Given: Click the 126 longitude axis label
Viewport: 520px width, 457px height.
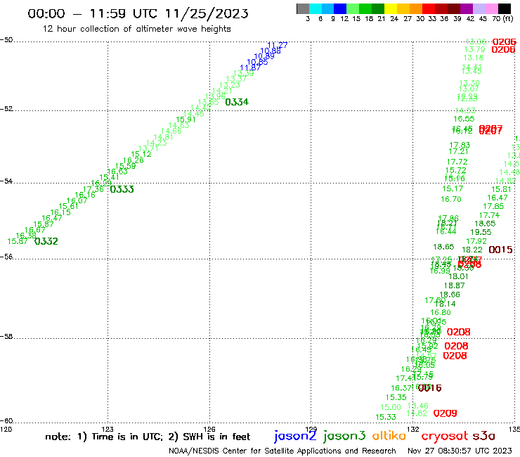Looking at the screenshot, I should pos(209,429).
